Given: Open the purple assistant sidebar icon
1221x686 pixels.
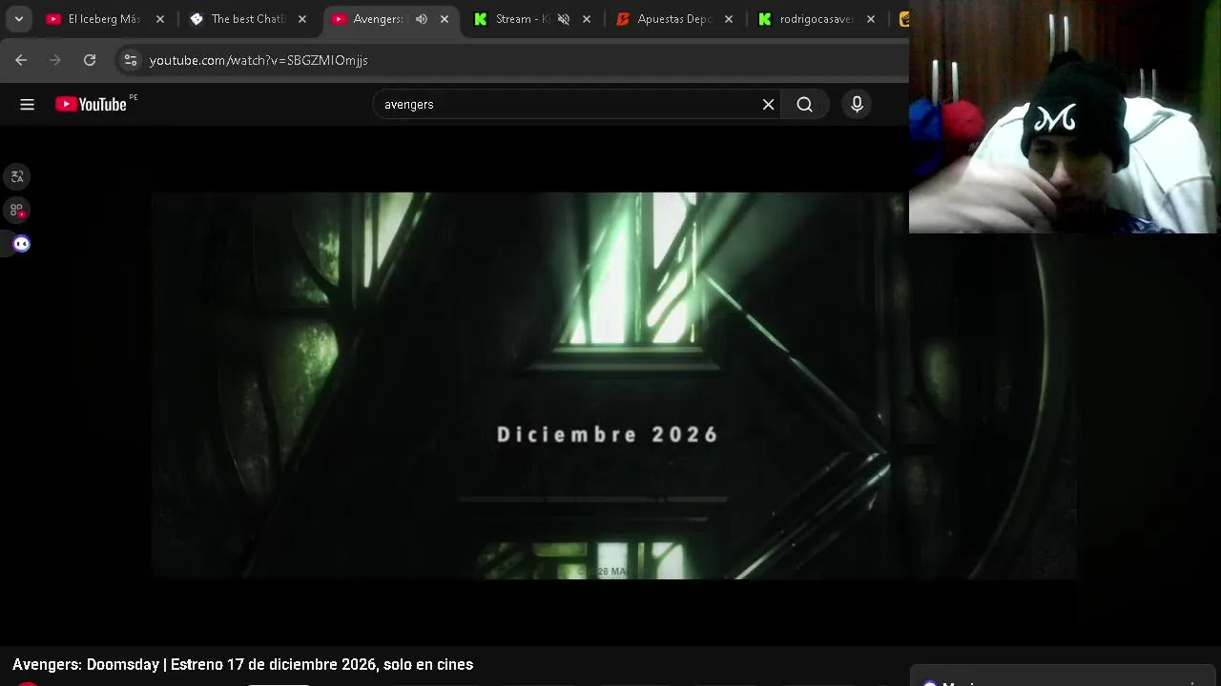Looking at the screenshot, I should click(21, 244).
